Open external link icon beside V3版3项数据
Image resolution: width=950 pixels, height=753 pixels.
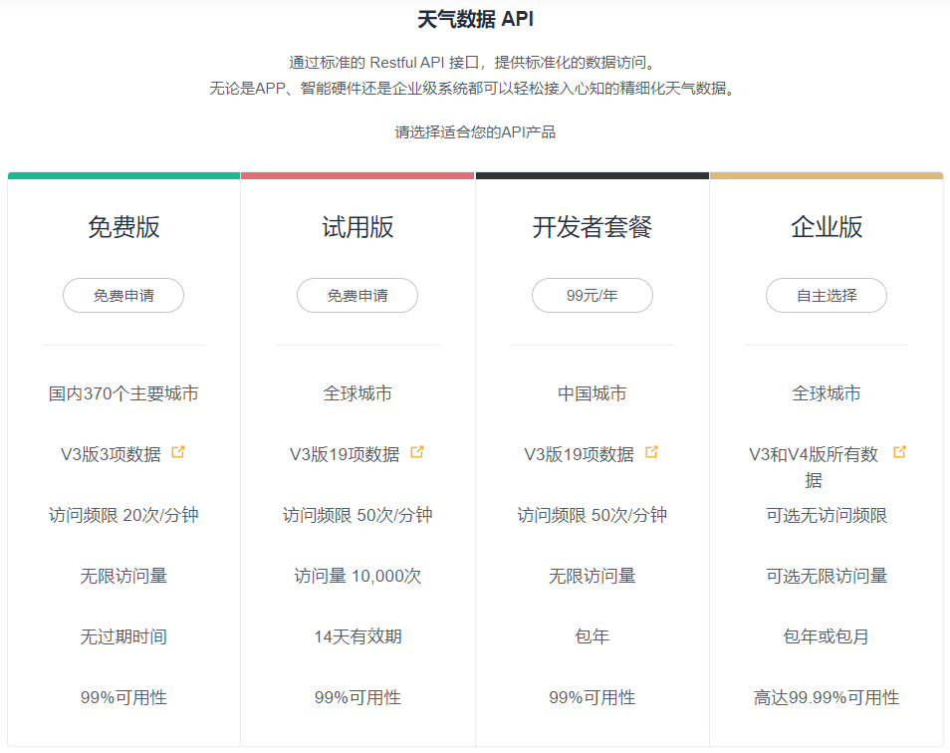click(178, 452)
